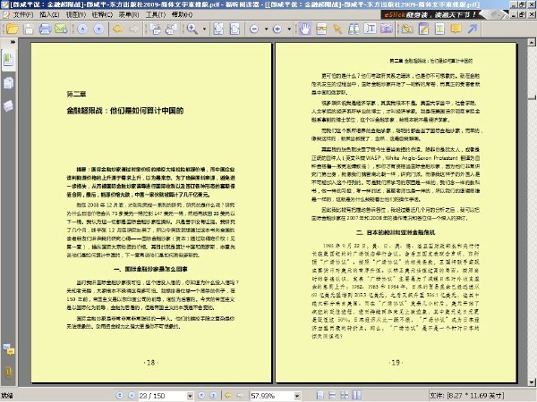Expand the sidebar with double chevron
The width and height of the screenshot is (537, 402).
pos(13,42)
